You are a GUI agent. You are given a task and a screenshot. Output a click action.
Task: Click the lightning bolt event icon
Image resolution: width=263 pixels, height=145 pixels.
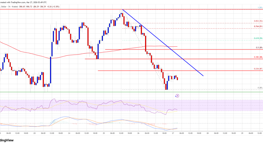tap(177, 96)
